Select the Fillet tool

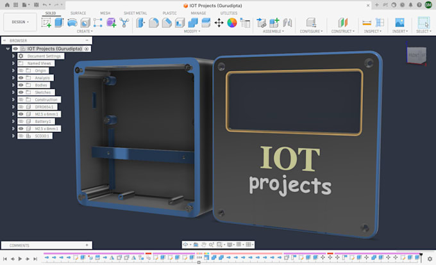pos(153,23)
